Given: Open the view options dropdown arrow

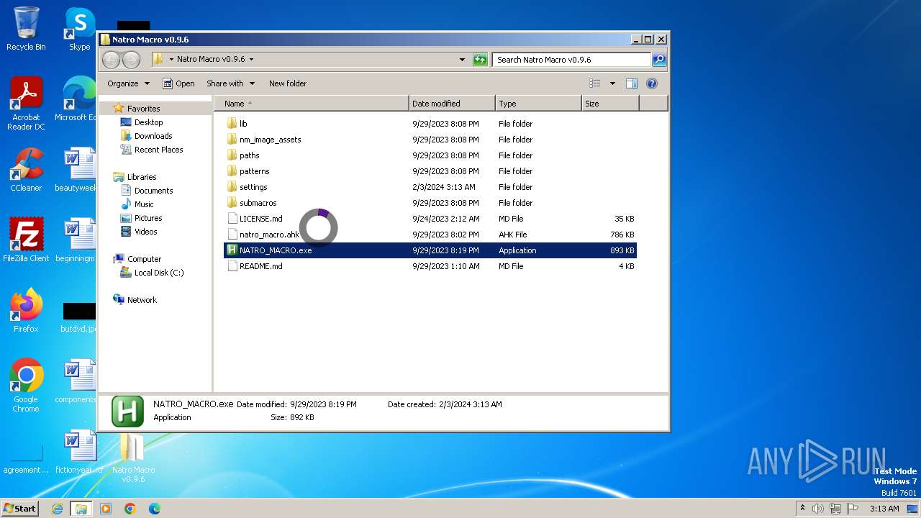Looking at the screenshot, I should coord(612,83).
